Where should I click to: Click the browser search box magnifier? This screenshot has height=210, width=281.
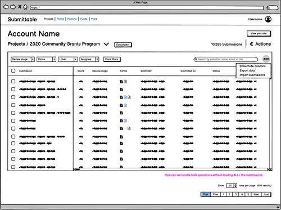[x=268, y=8]
